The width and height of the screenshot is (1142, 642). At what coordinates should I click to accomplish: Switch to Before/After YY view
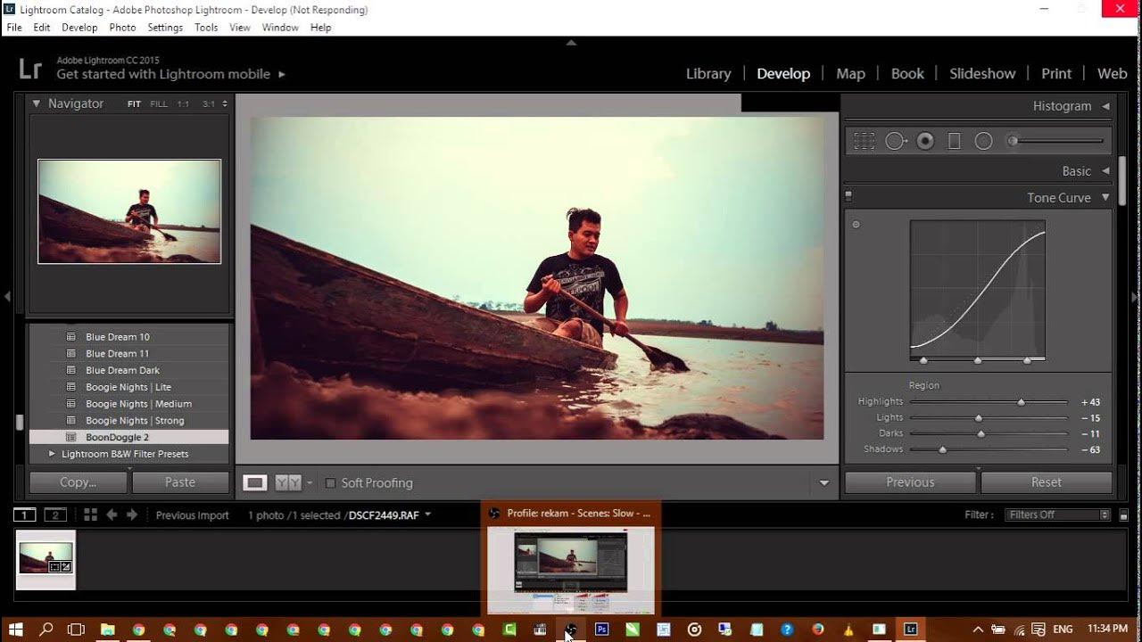point(288,482)
